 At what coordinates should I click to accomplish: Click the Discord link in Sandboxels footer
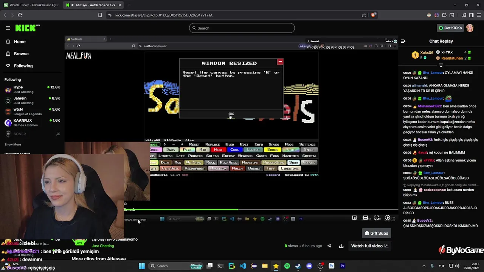(x=273, y=175)
